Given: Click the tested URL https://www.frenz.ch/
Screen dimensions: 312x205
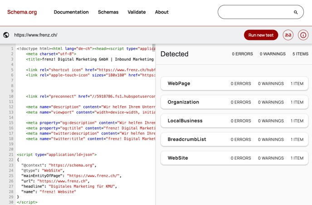Looking at the screenshot, I should click(36, 35).
